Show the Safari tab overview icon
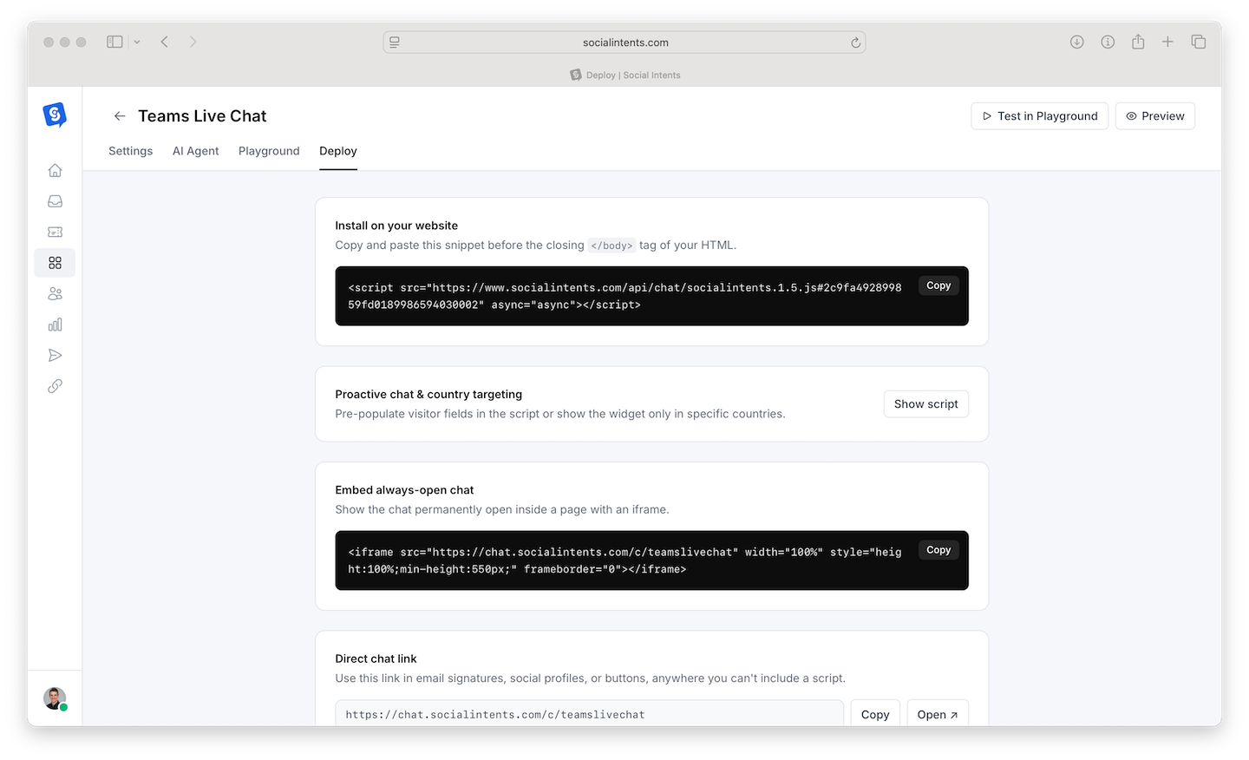Screen dimensions: 1249x760 pos(1199,42)
